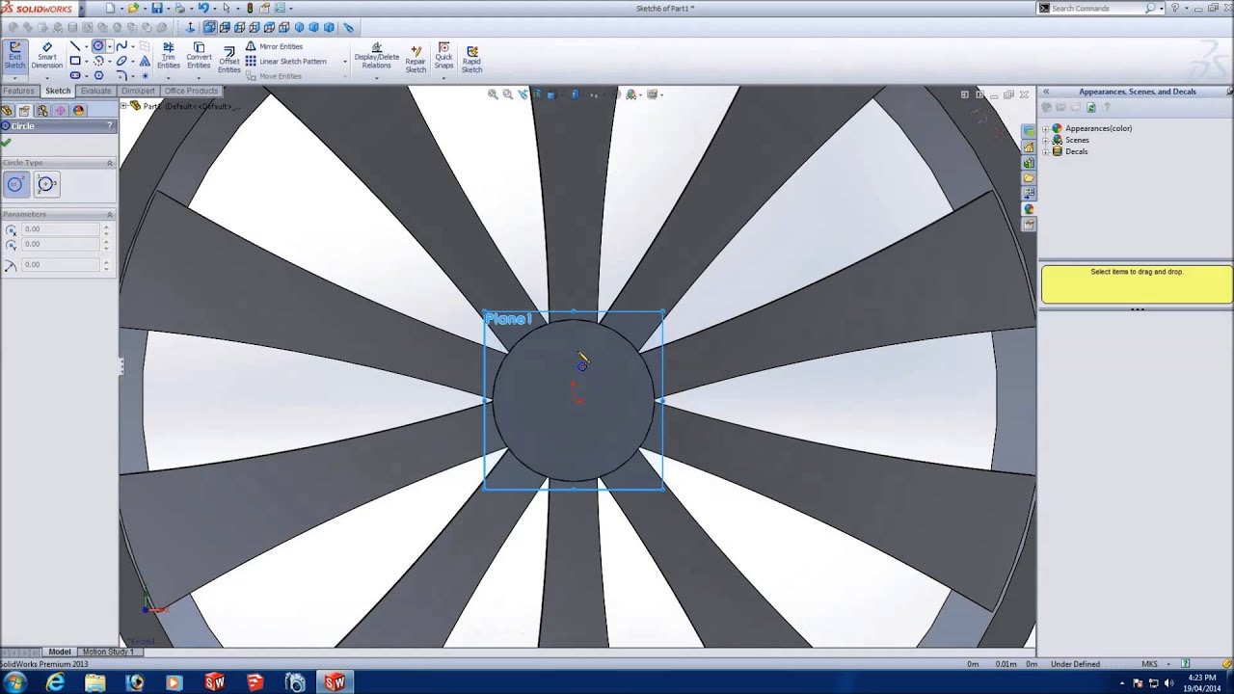This screenshot has height=694, width=1234.
Task: Expand the Decals tree node
Action: coord(1046,151)
